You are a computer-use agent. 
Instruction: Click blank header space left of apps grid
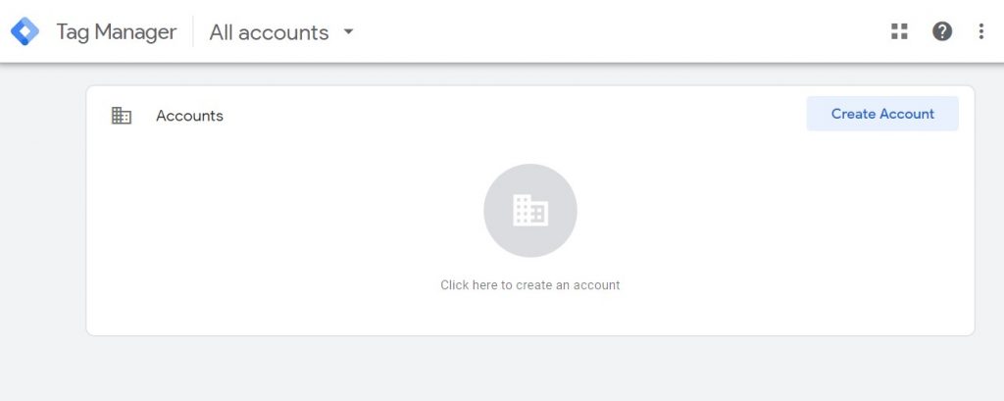tap(640, 31)
